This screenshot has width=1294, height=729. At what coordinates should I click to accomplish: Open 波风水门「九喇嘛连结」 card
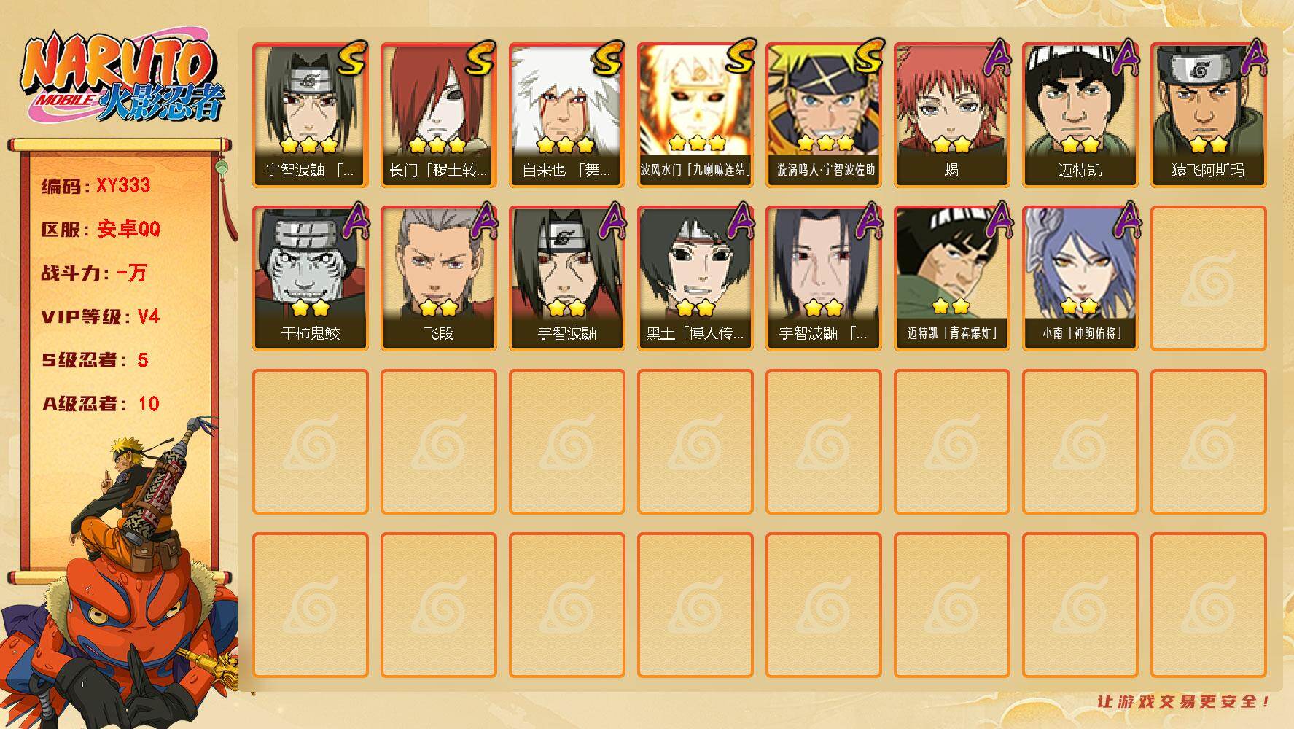(x=695, y=114)
